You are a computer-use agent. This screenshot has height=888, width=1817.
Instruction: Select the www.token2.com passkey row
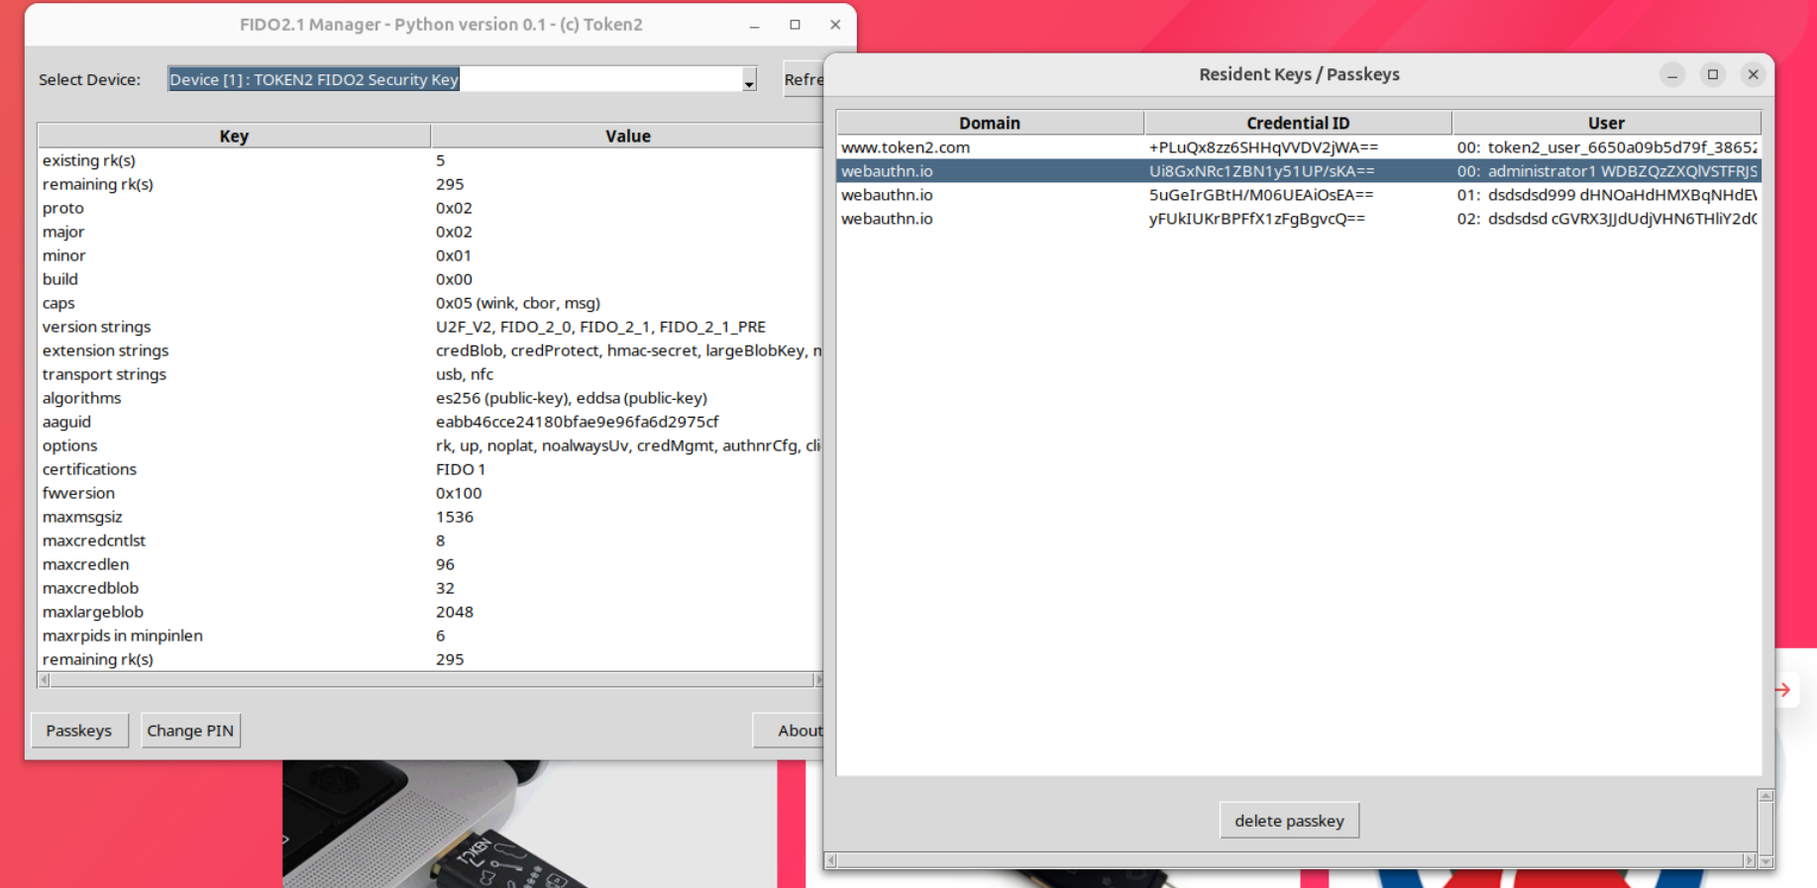(x=1299, y=148)
